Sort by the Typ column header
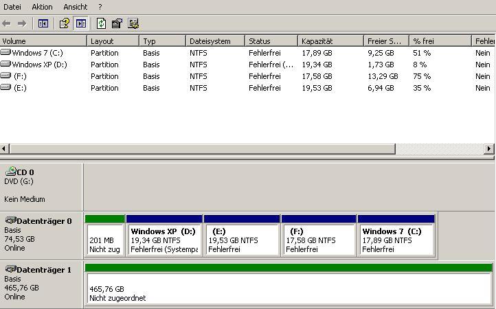This screenshot has height=309, width=496. (x=162, y=41)
